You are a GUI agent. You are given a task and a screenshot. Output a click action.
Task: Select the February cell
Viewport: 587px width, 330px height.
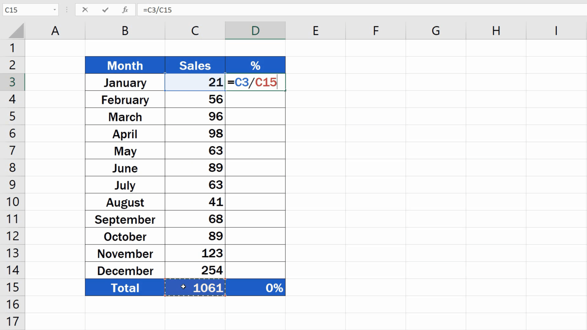point(125,100)
